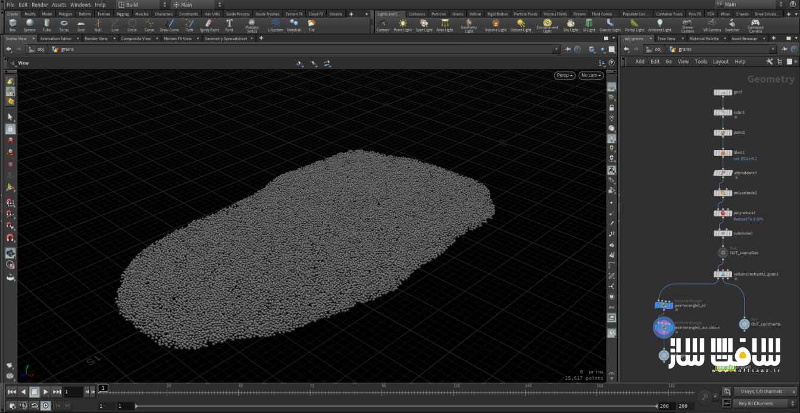The image size is (800, 413).
Task: Click the grid1 node
Action: 723,92
